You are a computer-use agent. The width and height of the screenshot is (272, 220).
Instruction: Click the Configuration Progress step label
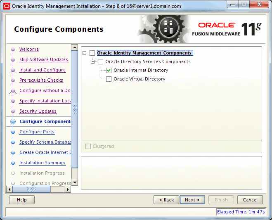pyautogui.click(x=45, y=183)
